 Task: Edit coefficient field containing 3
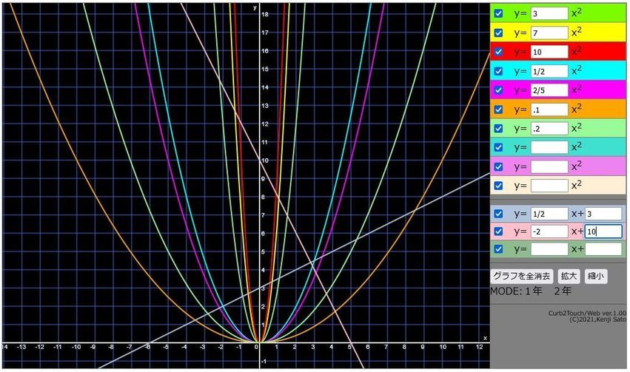(549, 13)
